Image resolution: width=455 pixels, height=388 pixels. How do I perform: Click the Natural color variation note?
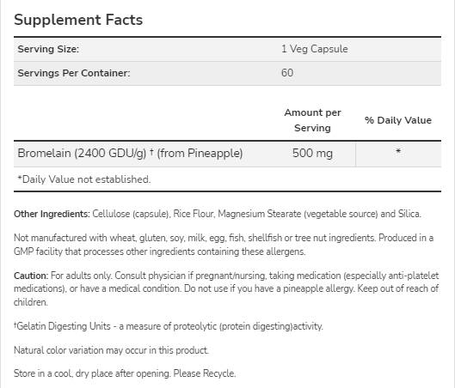pos(111,350)
